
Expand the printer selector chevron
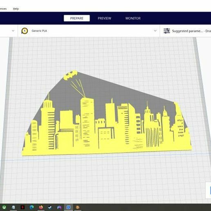click(x=13, y=31)
